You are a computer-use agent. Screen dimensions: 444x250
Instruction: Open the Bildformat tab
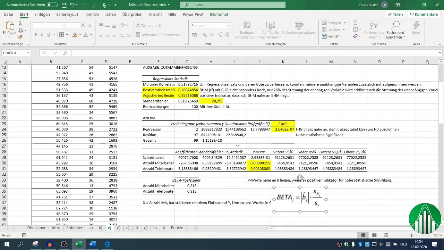(219, 14)
